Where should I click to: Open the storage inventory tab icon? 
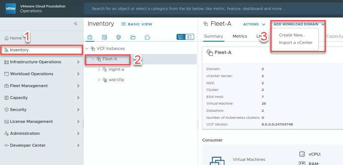coord(104,37)
